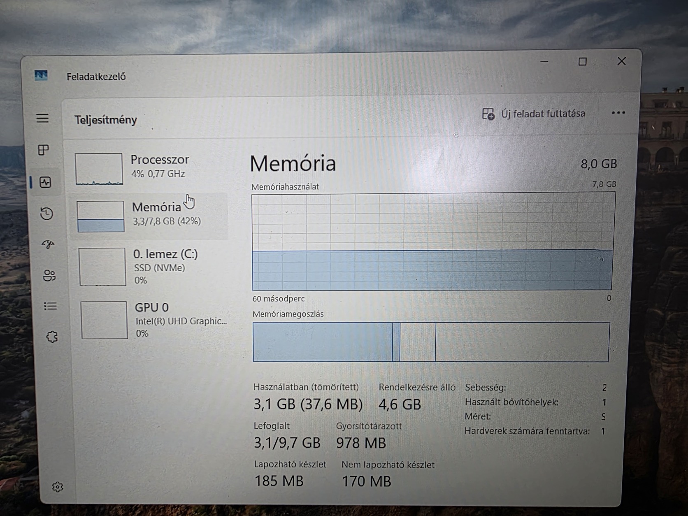Maximize the Feladatkezelő window
Viewport: 688px width, 516px height.
click(582, 62)
